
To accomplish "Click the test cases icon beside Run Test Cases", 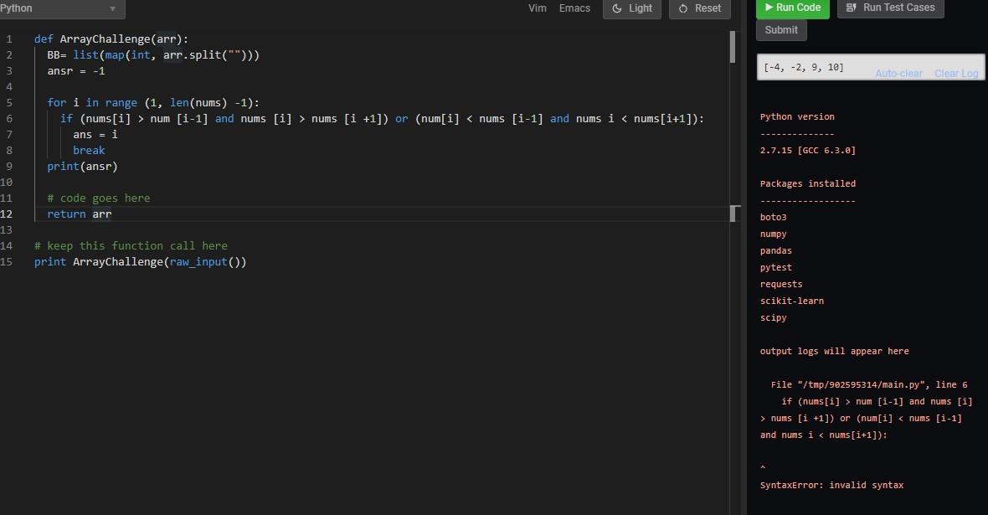I will (x=852, y=8).
